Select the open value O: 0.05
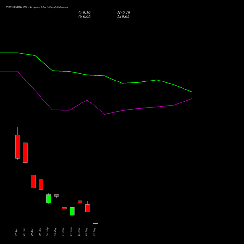This screenshot has width=244, height=244. 84,17
